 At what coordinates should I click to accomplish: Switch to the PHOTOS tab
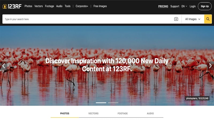click(65, 114)
